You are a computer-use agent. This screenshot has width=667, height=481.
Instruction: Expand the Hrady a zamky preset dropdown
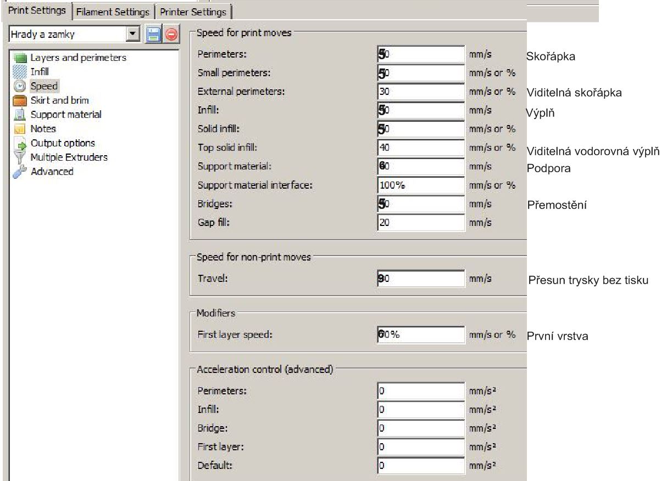click(131, 35)
